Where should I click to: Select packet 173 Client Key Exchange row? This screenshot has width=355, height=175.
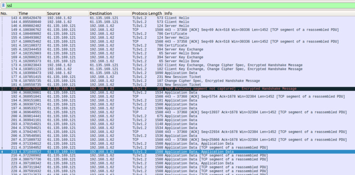coord(177,65)
